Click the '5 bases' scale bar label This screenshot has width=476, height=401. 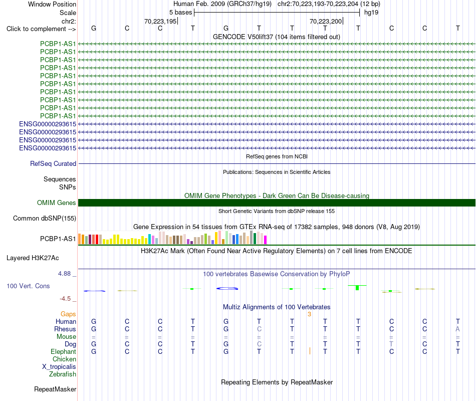pyautogui.click(x=180, y=13)
